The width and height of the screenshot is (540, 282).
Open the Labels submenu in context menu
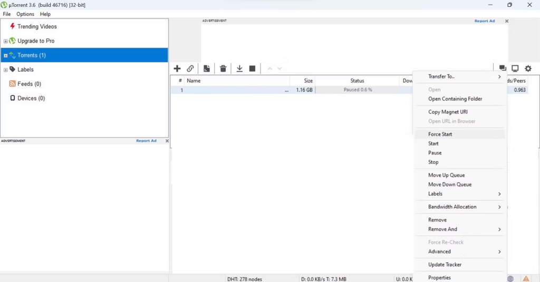click(460, 194)
